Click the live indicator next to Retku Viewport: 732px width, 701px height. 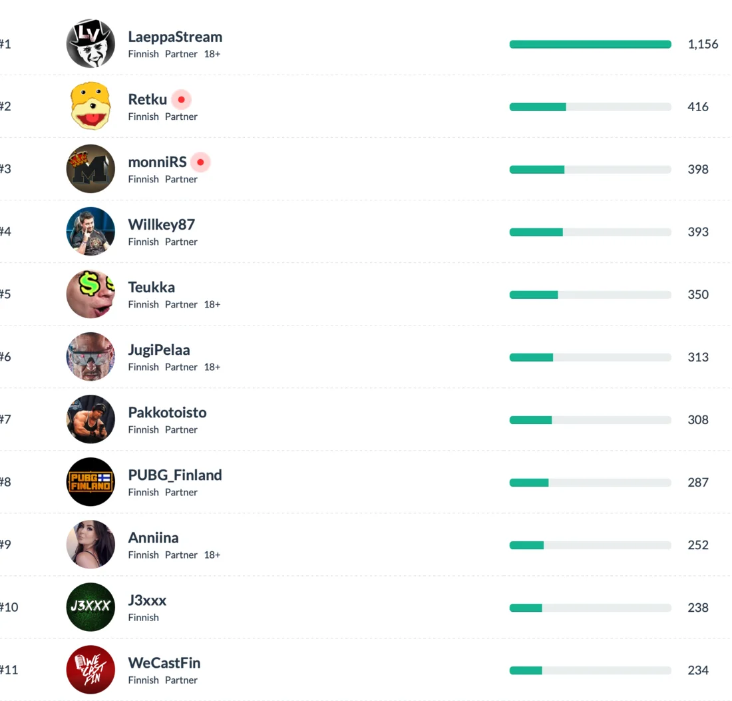click(181, 100)
